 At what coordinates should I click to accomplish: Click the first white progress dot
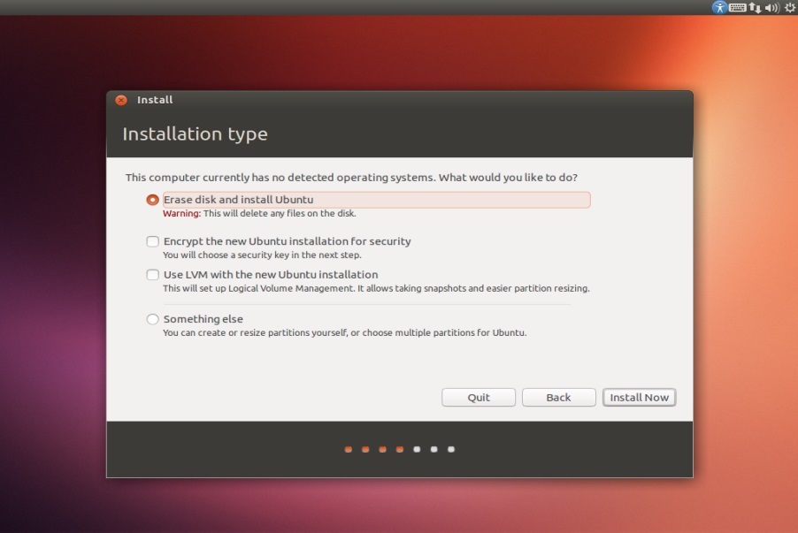(417, 449)
